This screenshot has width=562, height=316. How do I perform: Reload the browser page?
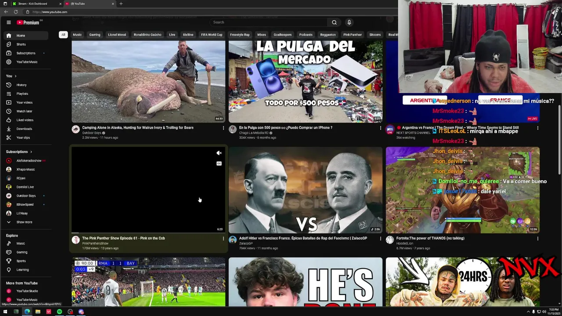tap(16, 12)
